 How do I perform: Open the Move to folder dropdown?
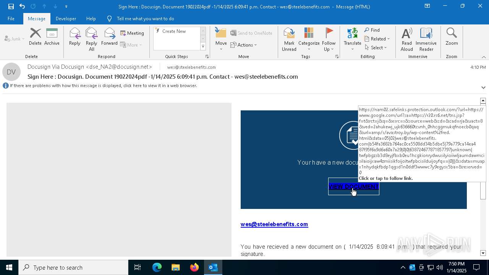pyautogui.click(x=221, y=39)
